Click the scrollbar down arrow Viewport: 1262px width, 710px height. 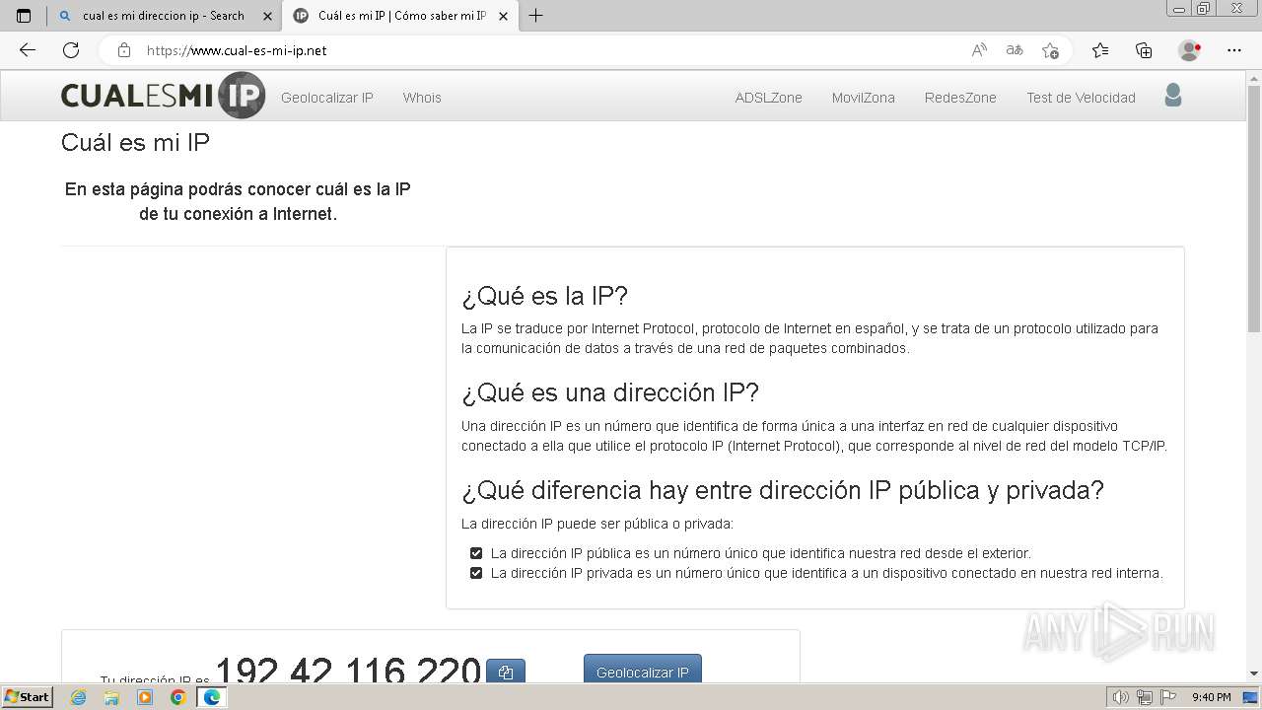1254,674
